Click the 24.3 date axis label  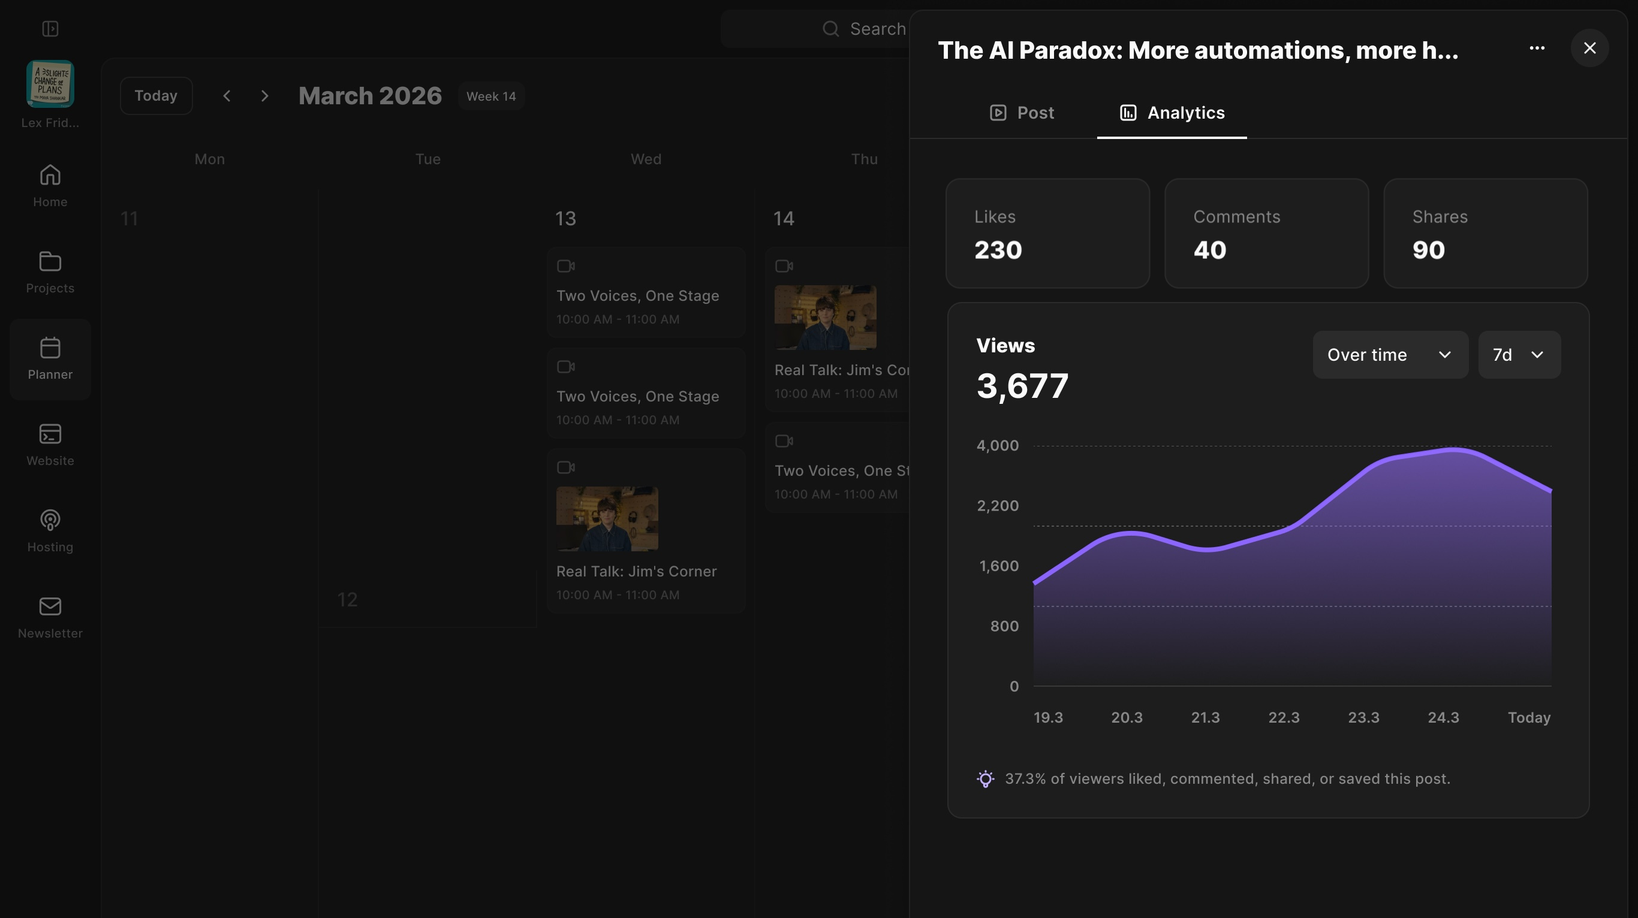coord(1443,717)
